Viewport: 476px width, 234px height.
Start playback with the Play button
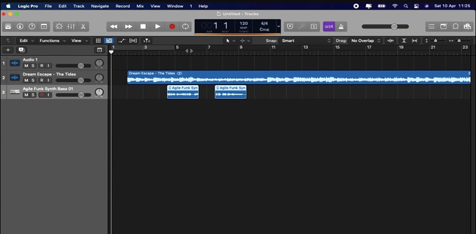[158, 27]
